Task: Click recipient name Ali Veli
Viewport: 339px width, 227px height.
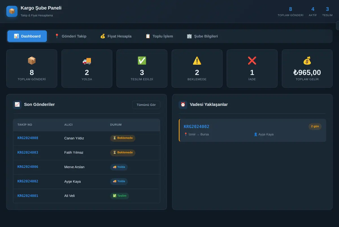Action: click(69, 196)
